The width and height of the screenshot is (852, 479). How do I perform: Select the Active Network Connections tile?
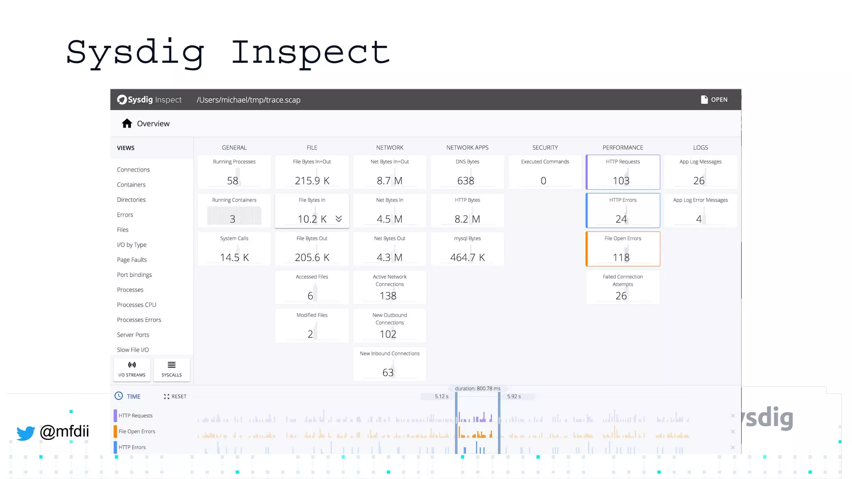pos(390,287)
